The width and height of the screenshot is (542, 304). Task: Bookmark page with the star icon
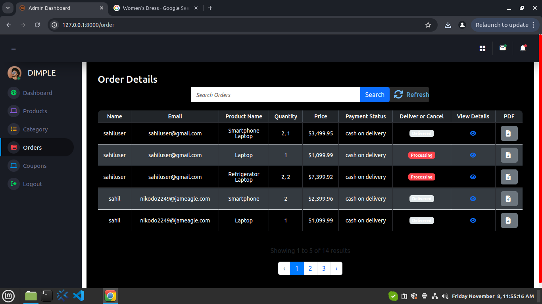coord(428,25)
